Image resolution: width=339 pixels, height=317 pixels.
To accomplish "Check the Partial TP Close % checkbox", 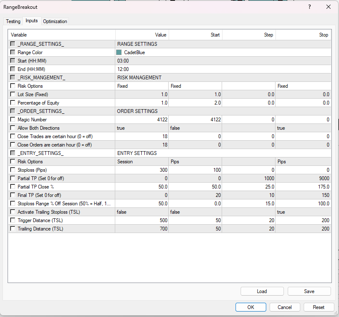I will tap(13, 186).
